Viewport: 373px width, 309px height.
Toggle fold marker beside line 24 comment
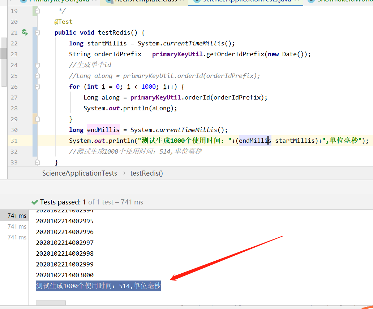point(37,65)
